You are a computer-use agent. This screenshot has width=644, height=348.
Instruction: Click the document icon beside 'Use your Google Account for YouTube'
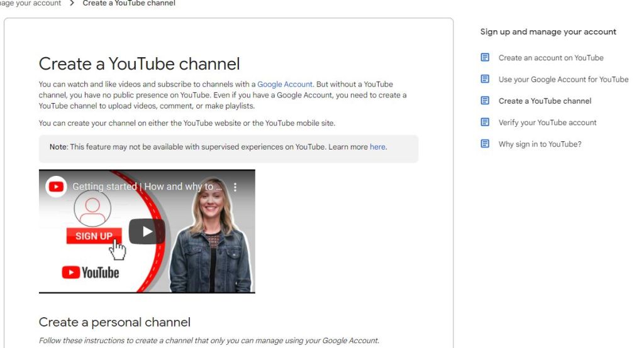485,79
